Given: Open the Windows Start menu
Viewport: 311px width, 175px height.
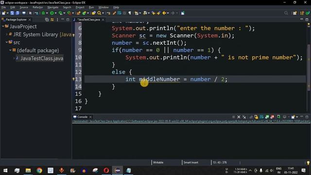Looking at the screenshot, I should pyautogui.click(x=5, y=171).
